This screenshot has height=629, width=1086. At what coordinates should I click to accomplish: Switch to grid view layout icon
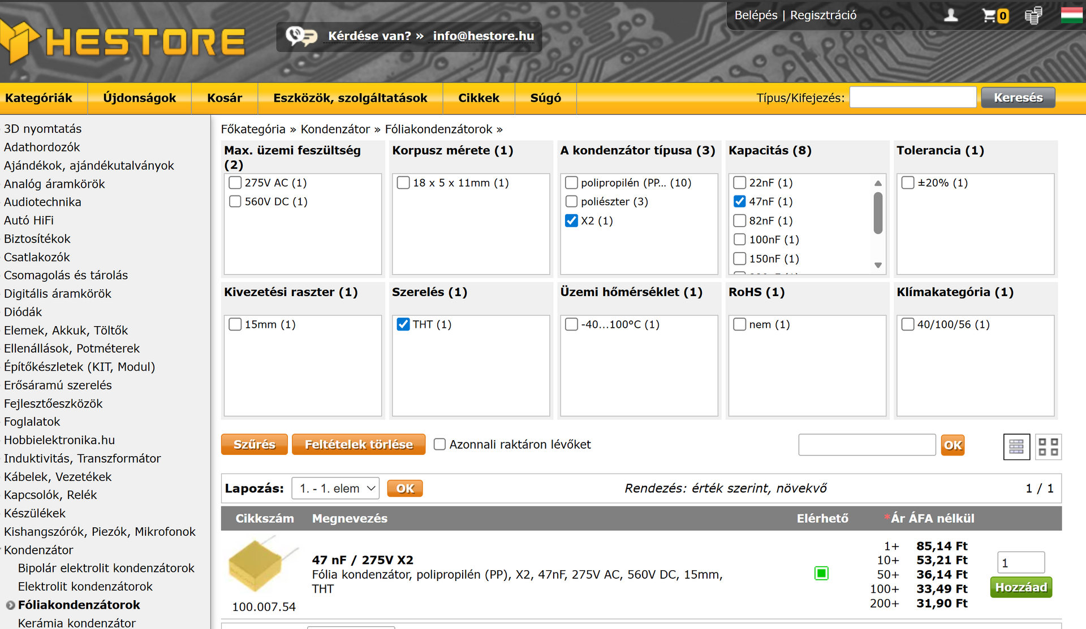coord(1048,447)
